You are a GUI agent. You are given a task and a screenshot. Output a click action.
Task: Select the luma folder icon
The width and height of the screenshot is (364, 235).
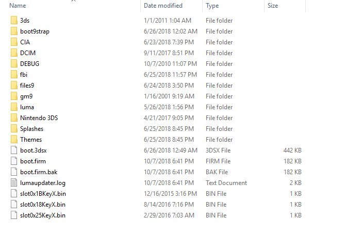[14, 107]
